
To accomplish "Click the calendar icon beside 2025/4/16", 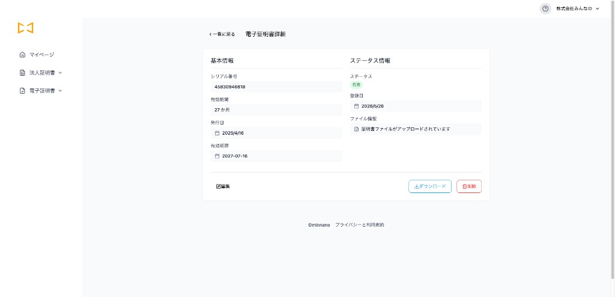I will 217,133.
